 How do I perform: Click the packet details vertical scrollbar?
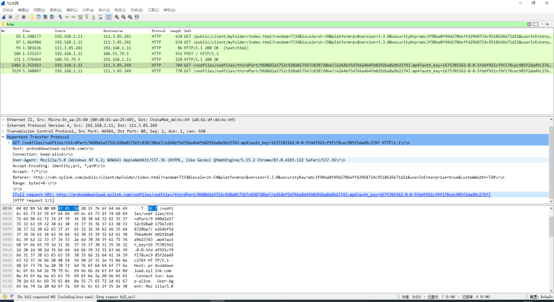click(x=551, y=160)
